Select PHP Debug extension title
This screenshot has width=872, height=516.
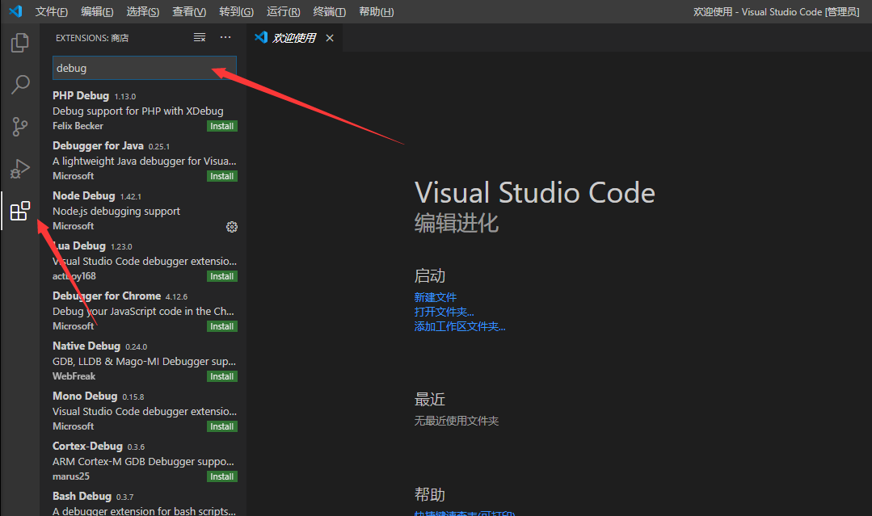tap(81, 95)
